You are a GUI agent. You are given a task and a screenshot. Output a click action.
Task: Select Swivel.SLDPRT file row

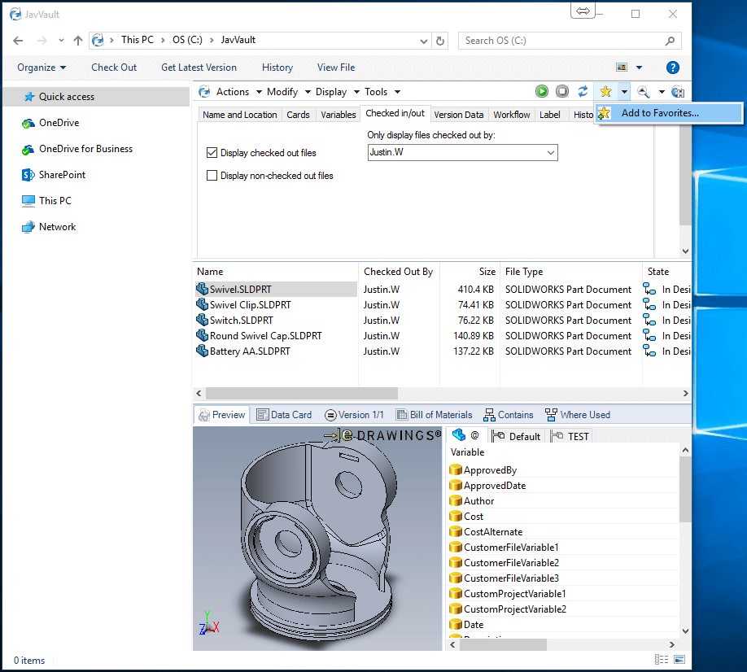click(277, 290)
